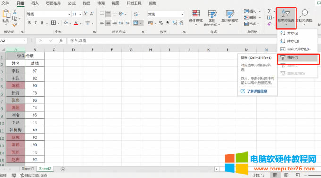This screenshot has width=321, height=178.
Task: Toggle Underline formatting
Action: (42, 23)
